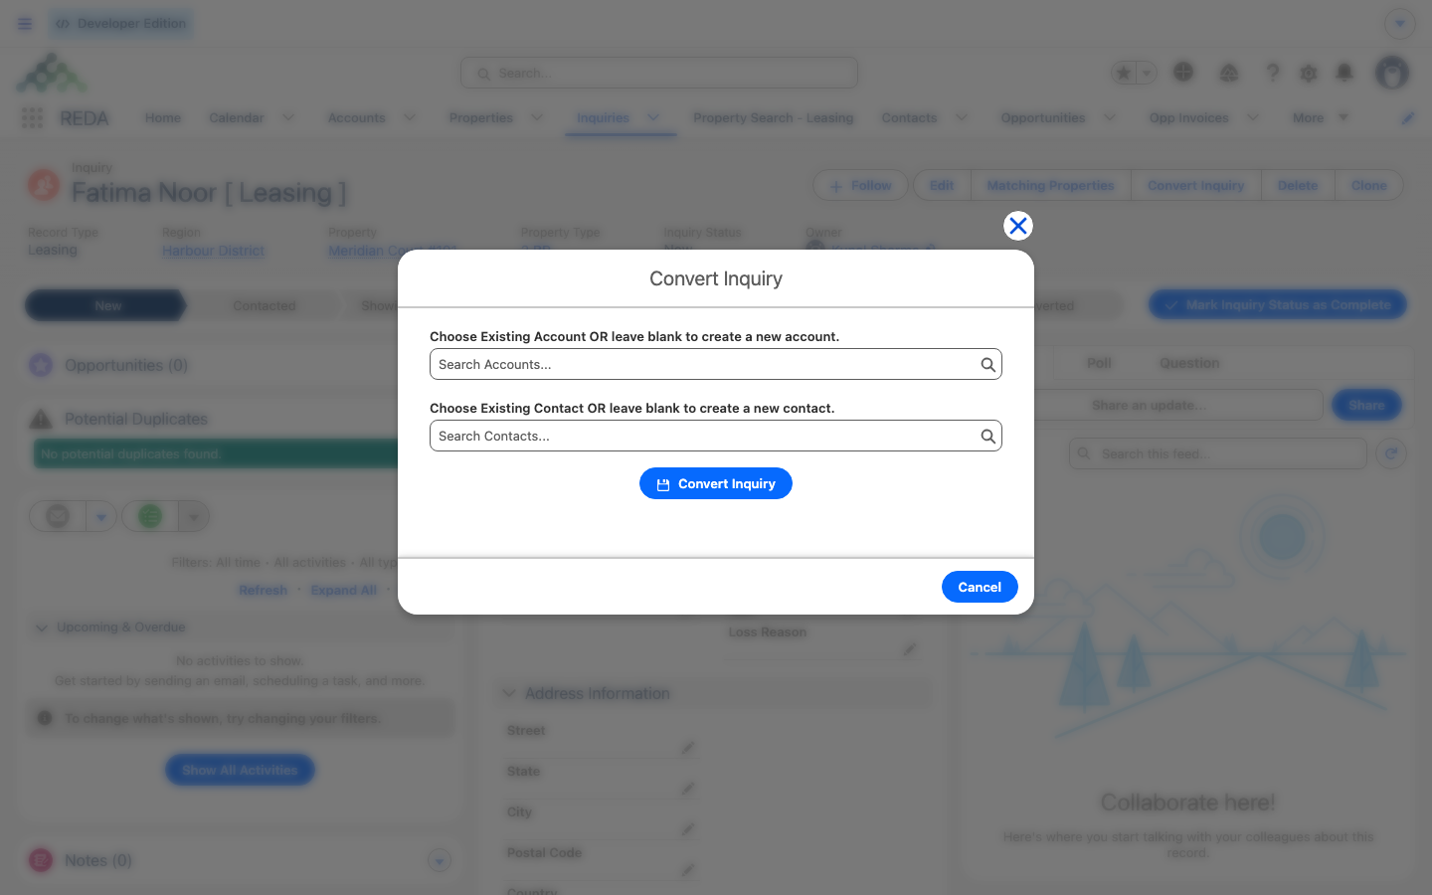The width and height of the screenshot is (1432, 895).
Task: Click the Favorites star icon
Action: (x=1124, y=73)
